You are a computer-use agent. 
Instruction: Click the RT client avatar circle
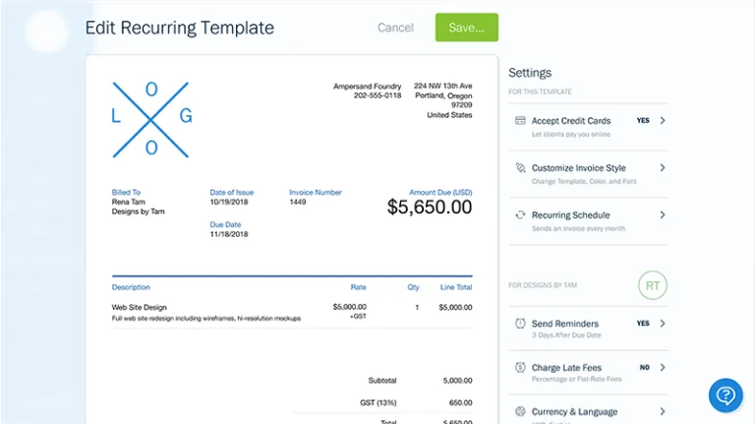(652, 285)
